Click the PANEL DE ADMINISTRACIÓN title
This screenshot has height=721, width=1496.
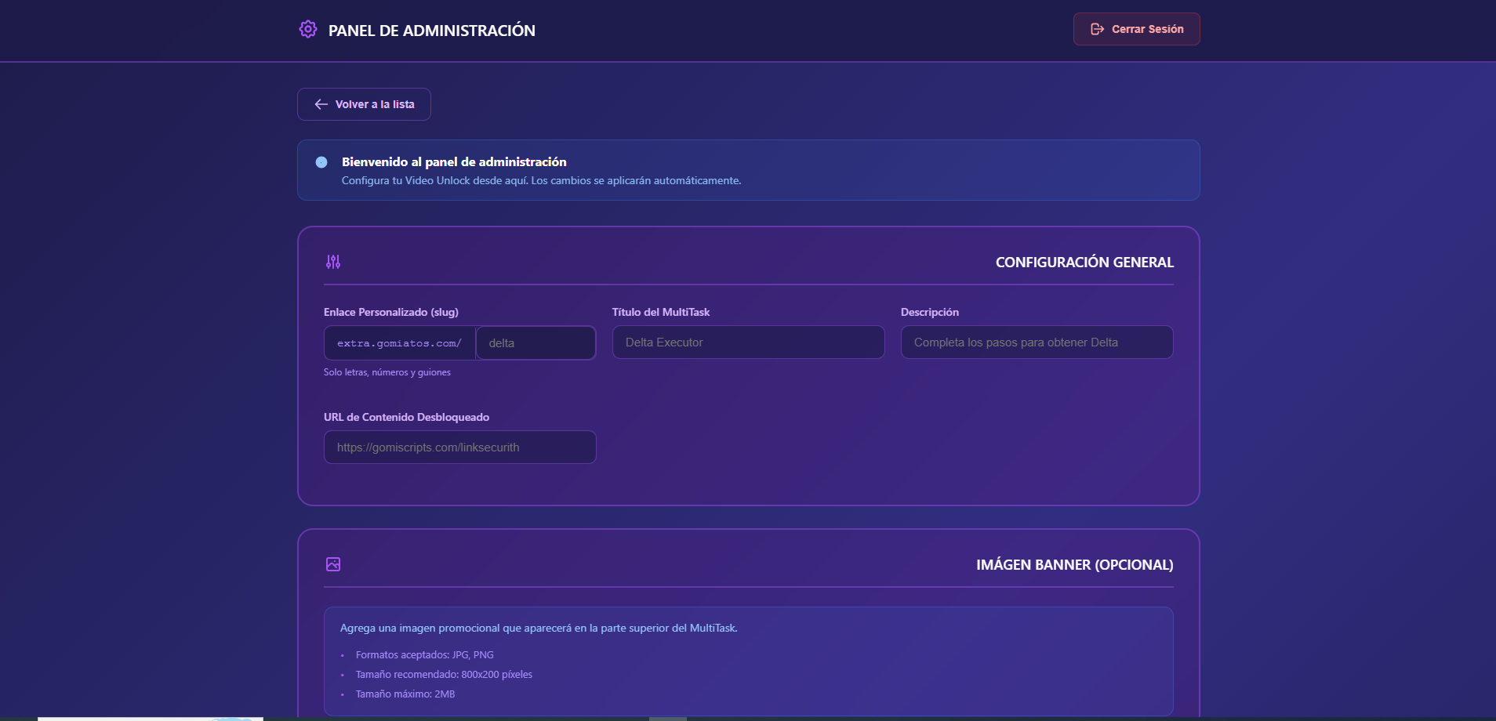432,31
